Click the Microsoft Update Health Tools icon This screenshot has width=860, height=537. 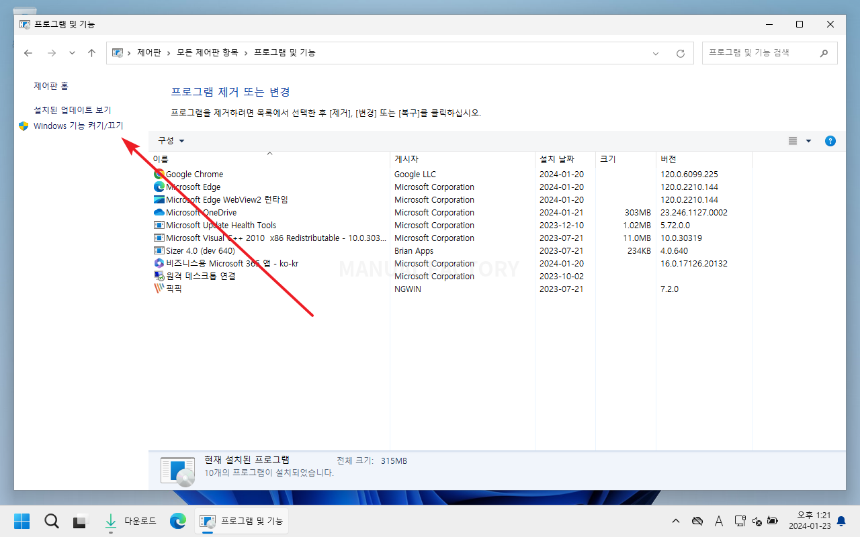(159, 226)
